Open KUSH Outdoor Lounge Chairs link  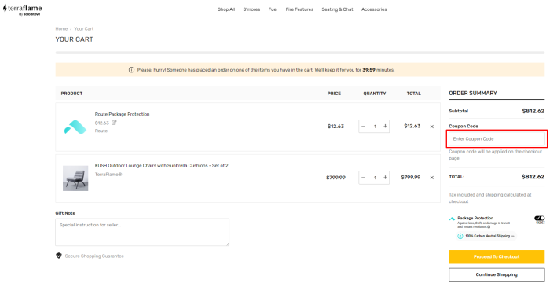point(161,166)
